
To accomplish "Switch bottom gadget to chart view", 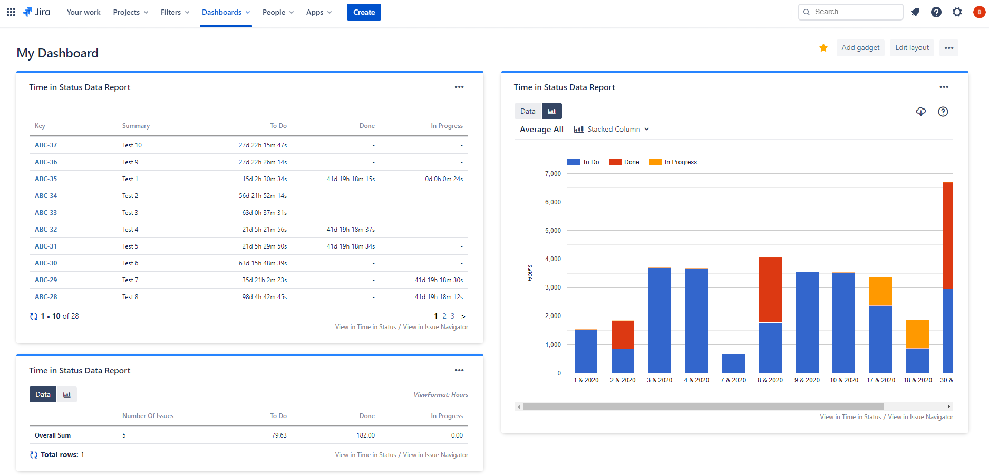I will (67, 394).
